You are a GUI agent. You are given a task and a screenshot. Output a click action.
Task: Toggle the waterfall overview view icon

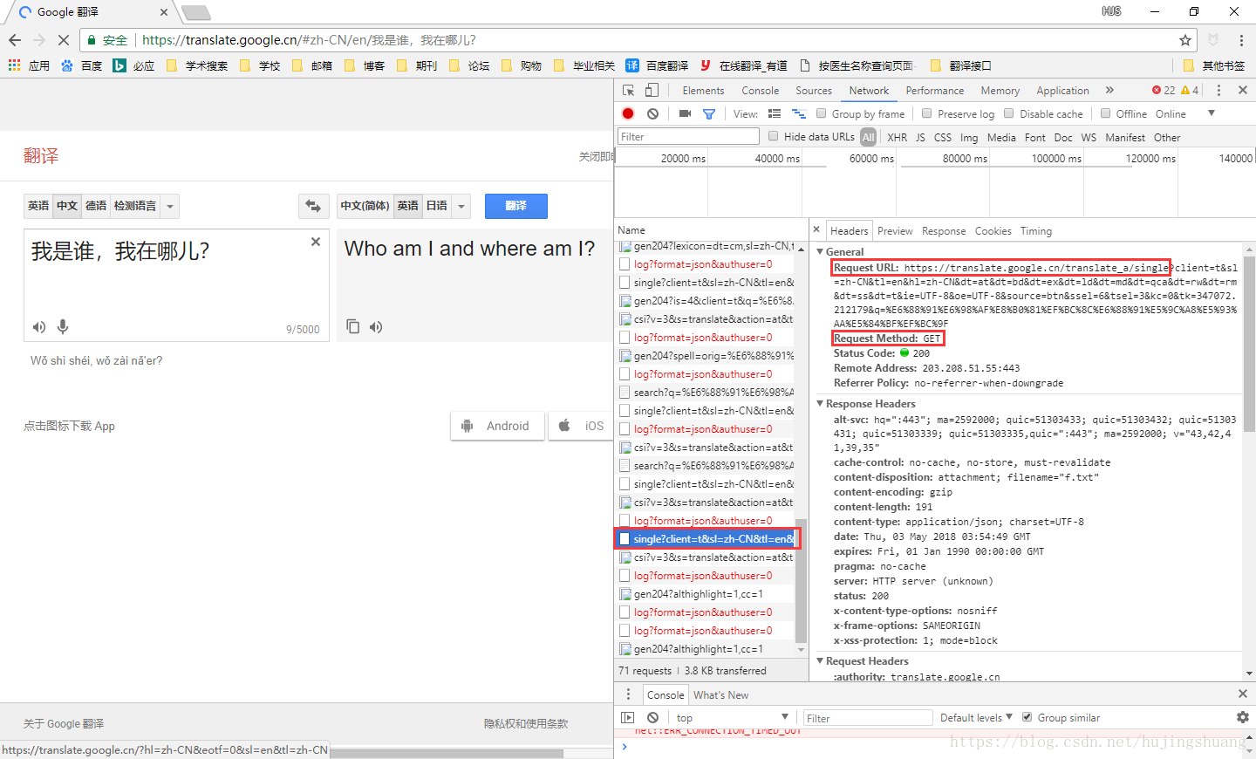tap(798, 113)
